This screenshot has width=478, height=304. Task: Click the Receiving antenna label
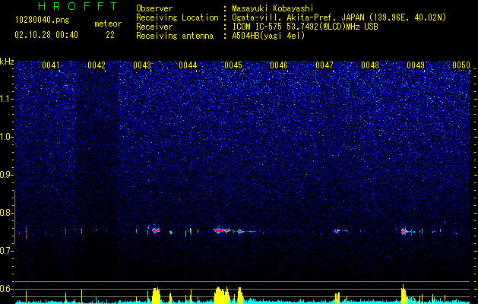point(175,36)
